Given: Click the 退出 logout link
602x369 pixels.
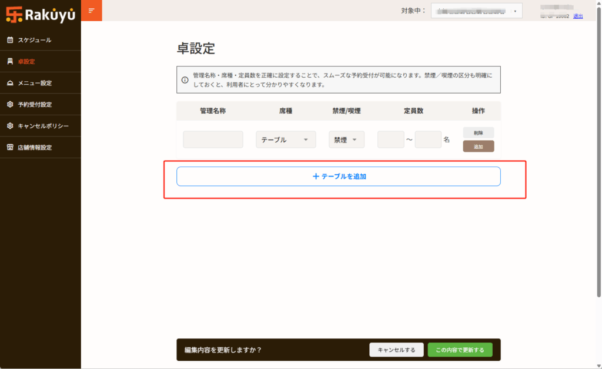Looking at the screenshot, I should click(x=578, y=16).
